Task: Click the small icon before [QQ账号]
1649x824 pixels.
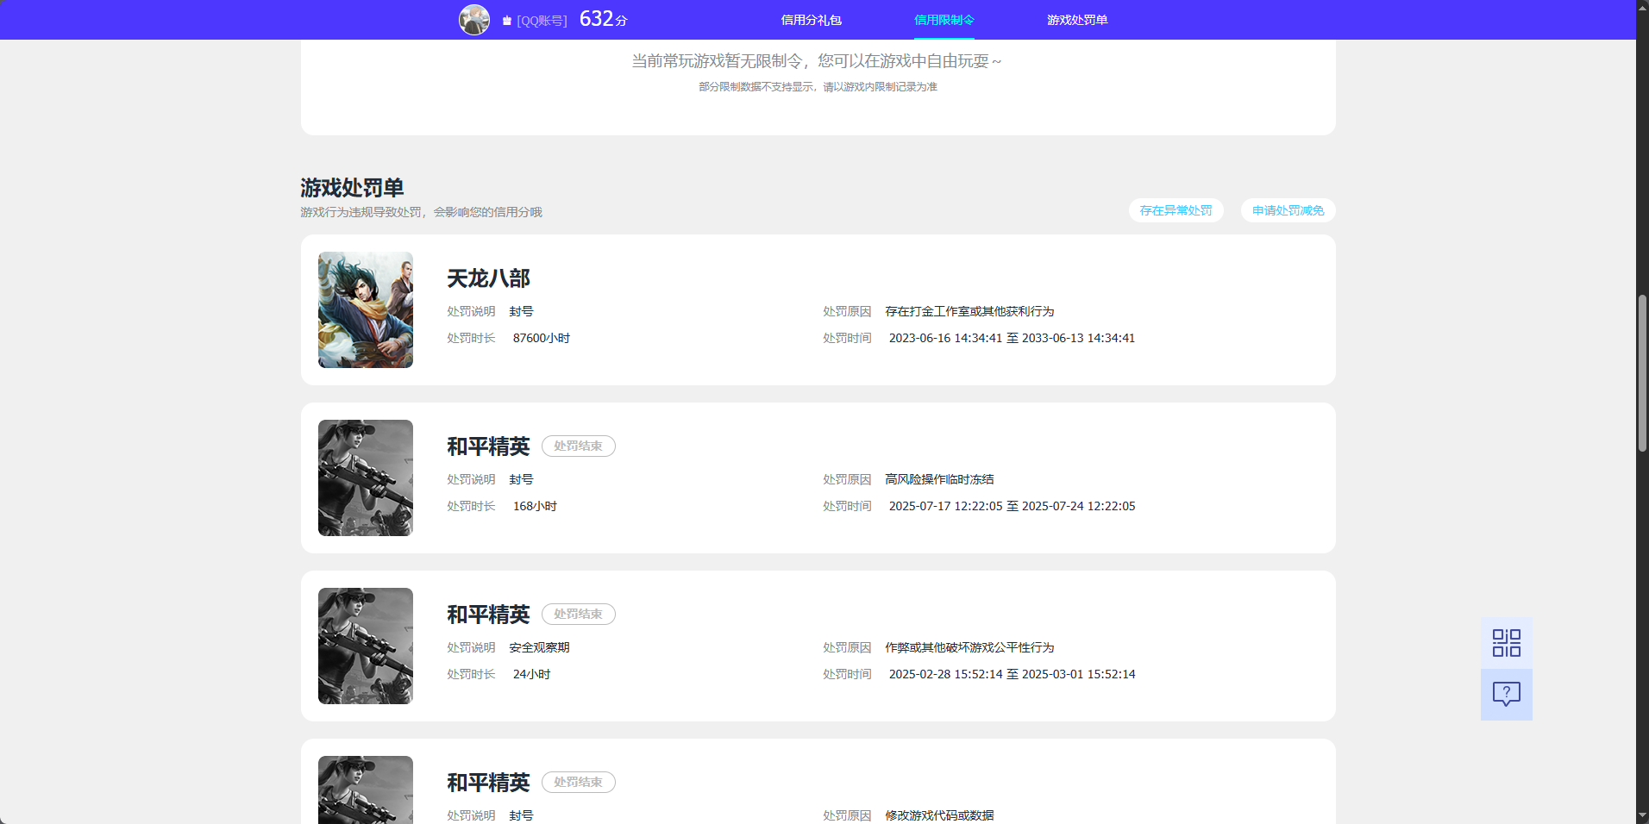Action: click(507, 21)
